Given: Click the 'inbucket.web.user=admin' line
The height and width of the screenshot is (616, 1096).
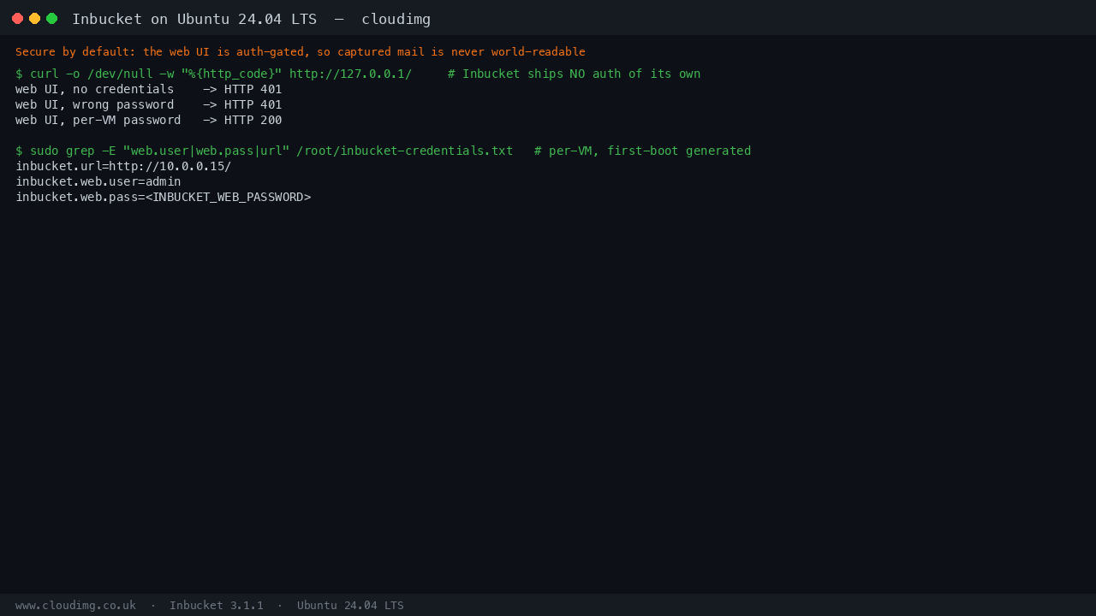Looking at the screenshot, I should pyautogui.click(x=98, y=182).
